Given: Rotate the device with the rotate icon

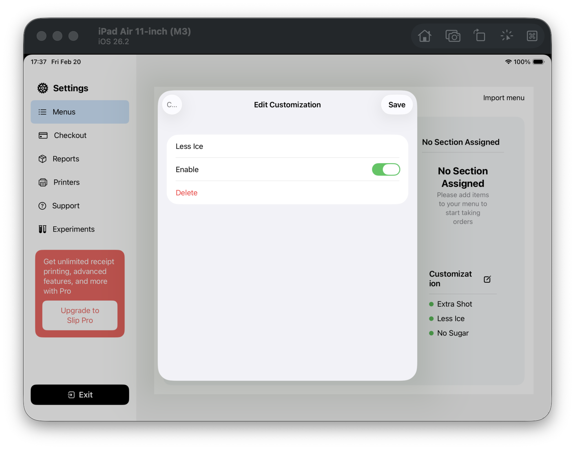Looking at the screenshot, I should pyautogui.click(x=480, y=36).
